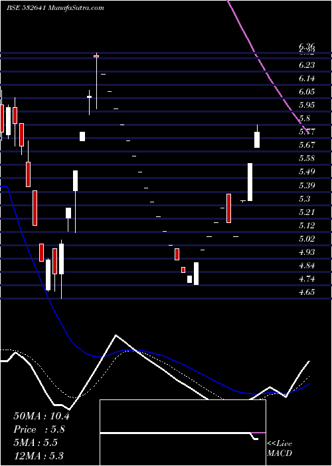Click the last white candle near 5.77

click(x=257, y=140)
